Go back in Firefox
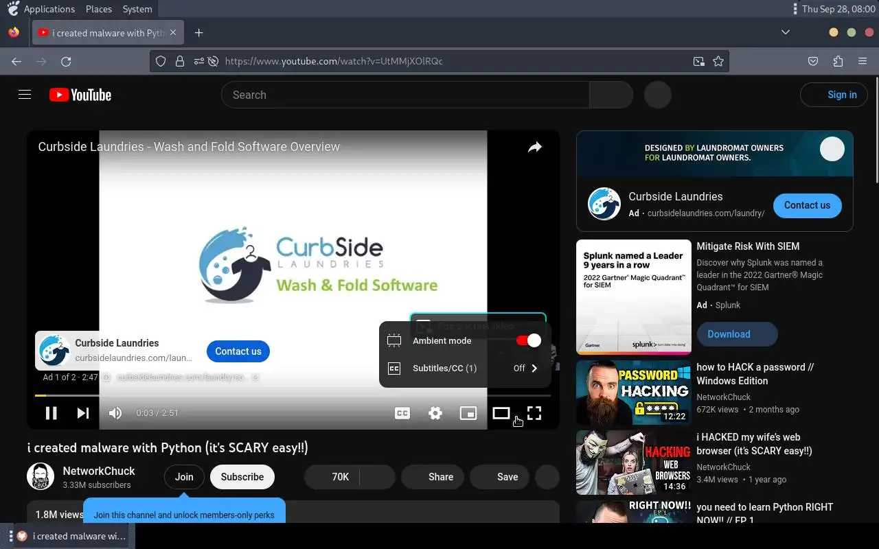Image resolution: width=879 pixels, height=549 pixels. point(16,61)
